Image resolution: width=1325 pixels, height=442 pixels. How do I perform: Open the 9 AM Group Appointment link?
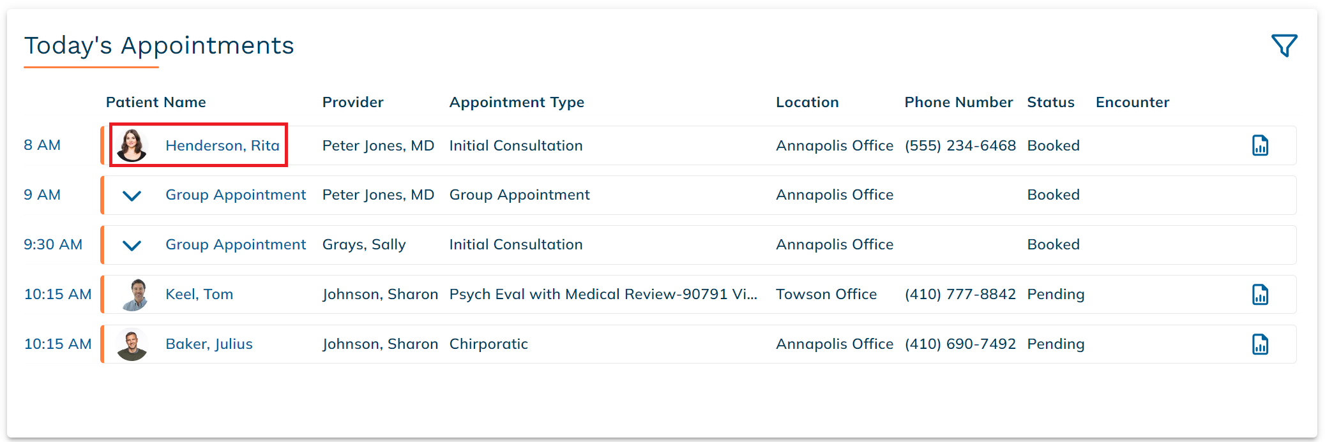(x=236, y=195)
